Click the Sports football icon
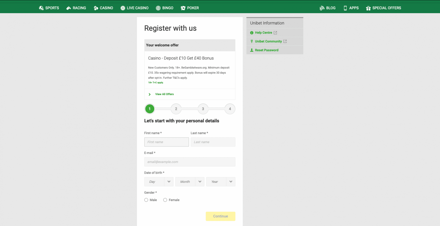The height and width of the screenshot is (226, 440). tap(41, 8)
